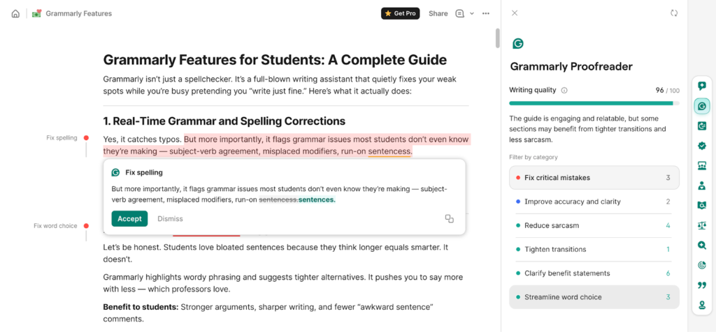Open the chat sparkle icon in sidebar
The height and width of the screenshot is (332, 716).
coord(702,86)
